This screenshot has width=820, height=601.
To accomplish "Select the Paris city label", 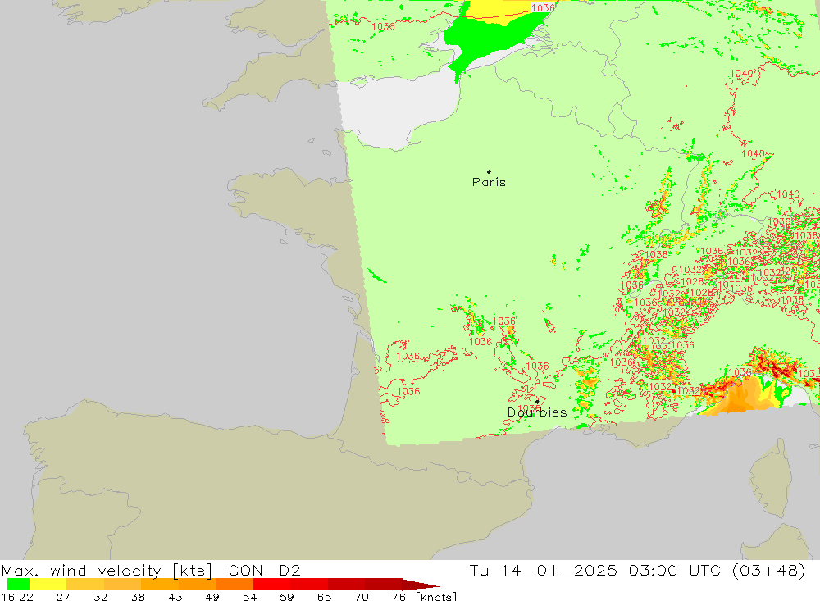I will click(x=489, y=182).
